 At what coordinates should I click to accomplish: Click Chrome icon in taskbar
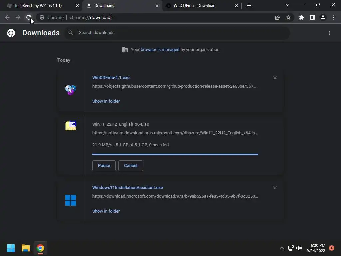pos(40,248)
